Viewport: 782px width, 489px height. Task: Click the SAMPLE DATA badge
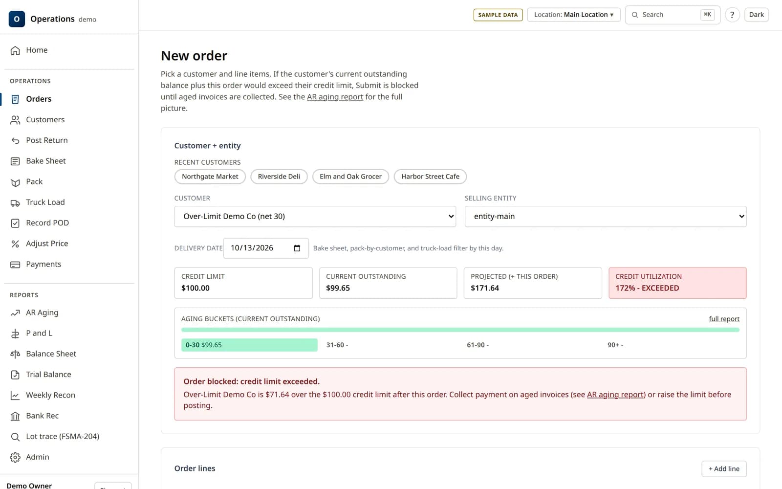498,15
